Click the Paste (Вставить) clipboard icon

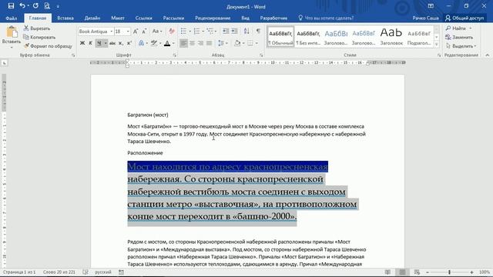12,32
